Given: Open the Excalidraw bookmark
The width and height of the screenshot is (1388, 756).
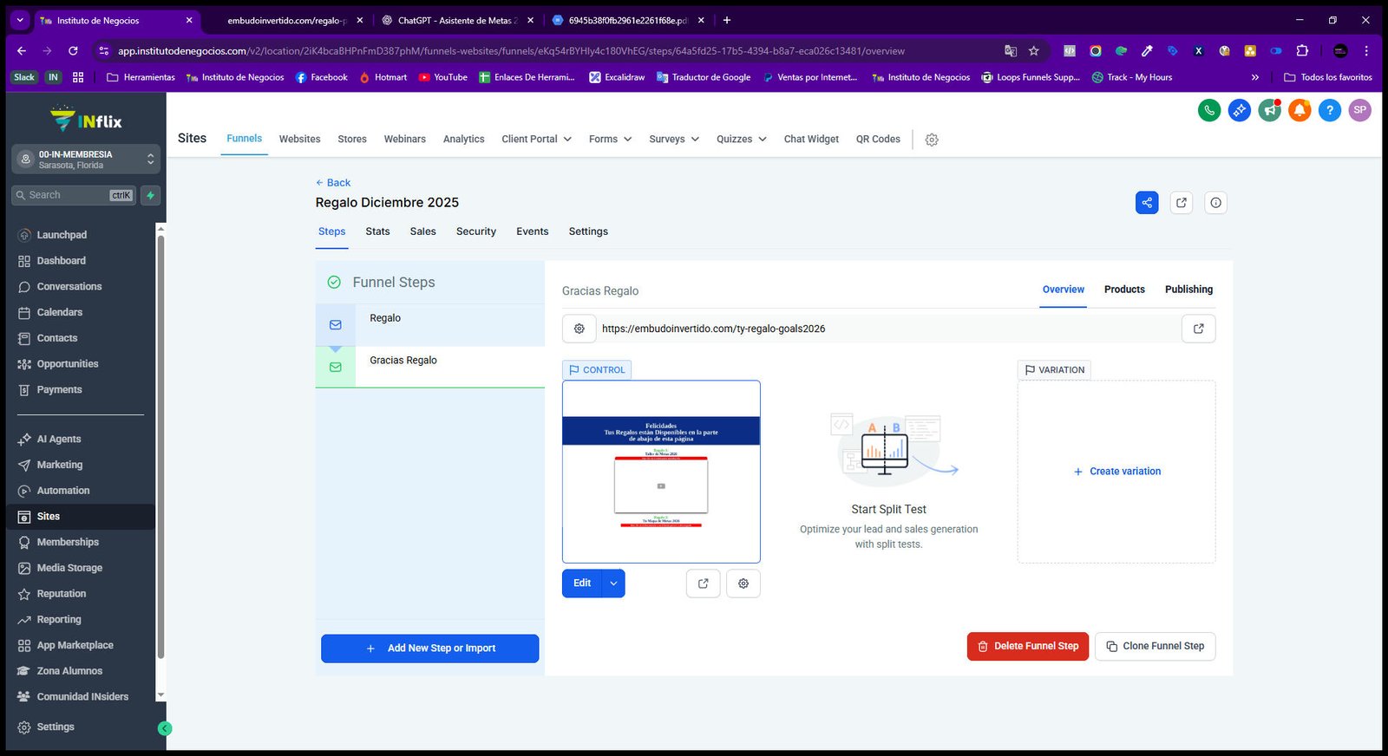Looking at the screenshot, I should (617, 77).
